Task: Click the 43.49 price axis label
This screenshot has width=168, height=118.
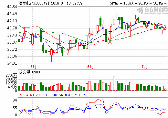Action: pos(12,14)
